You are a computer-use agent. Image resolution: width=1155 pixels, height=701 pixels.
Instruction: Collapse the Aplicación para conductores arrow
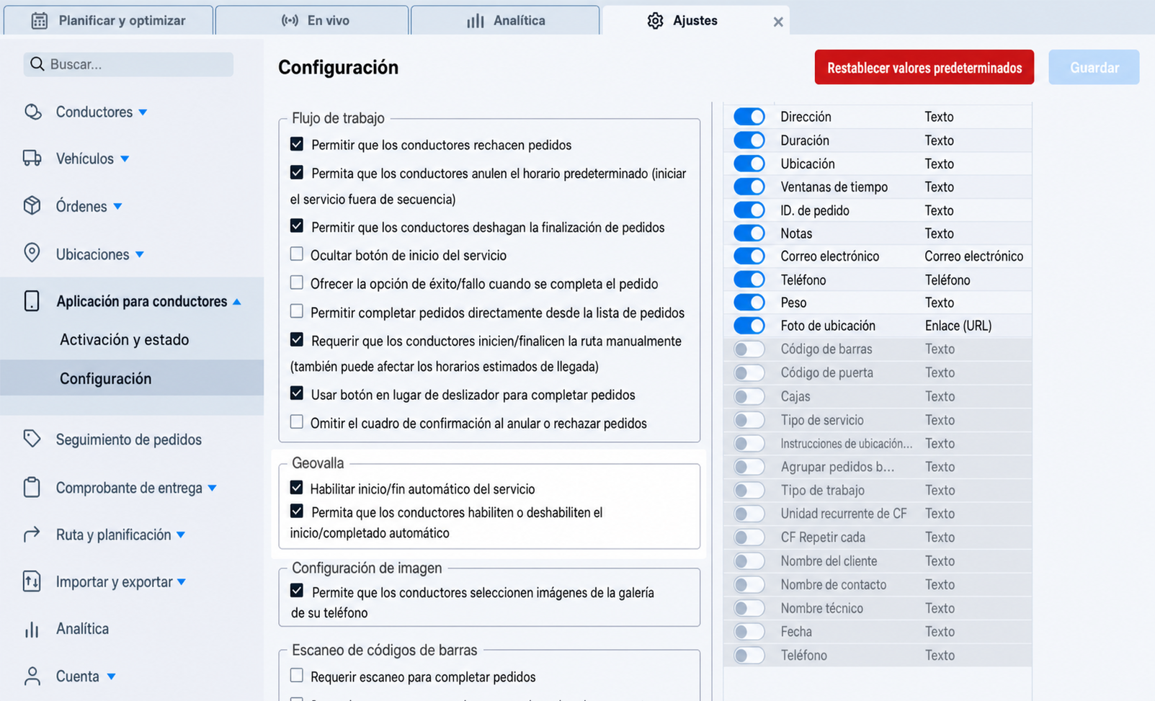236,302
